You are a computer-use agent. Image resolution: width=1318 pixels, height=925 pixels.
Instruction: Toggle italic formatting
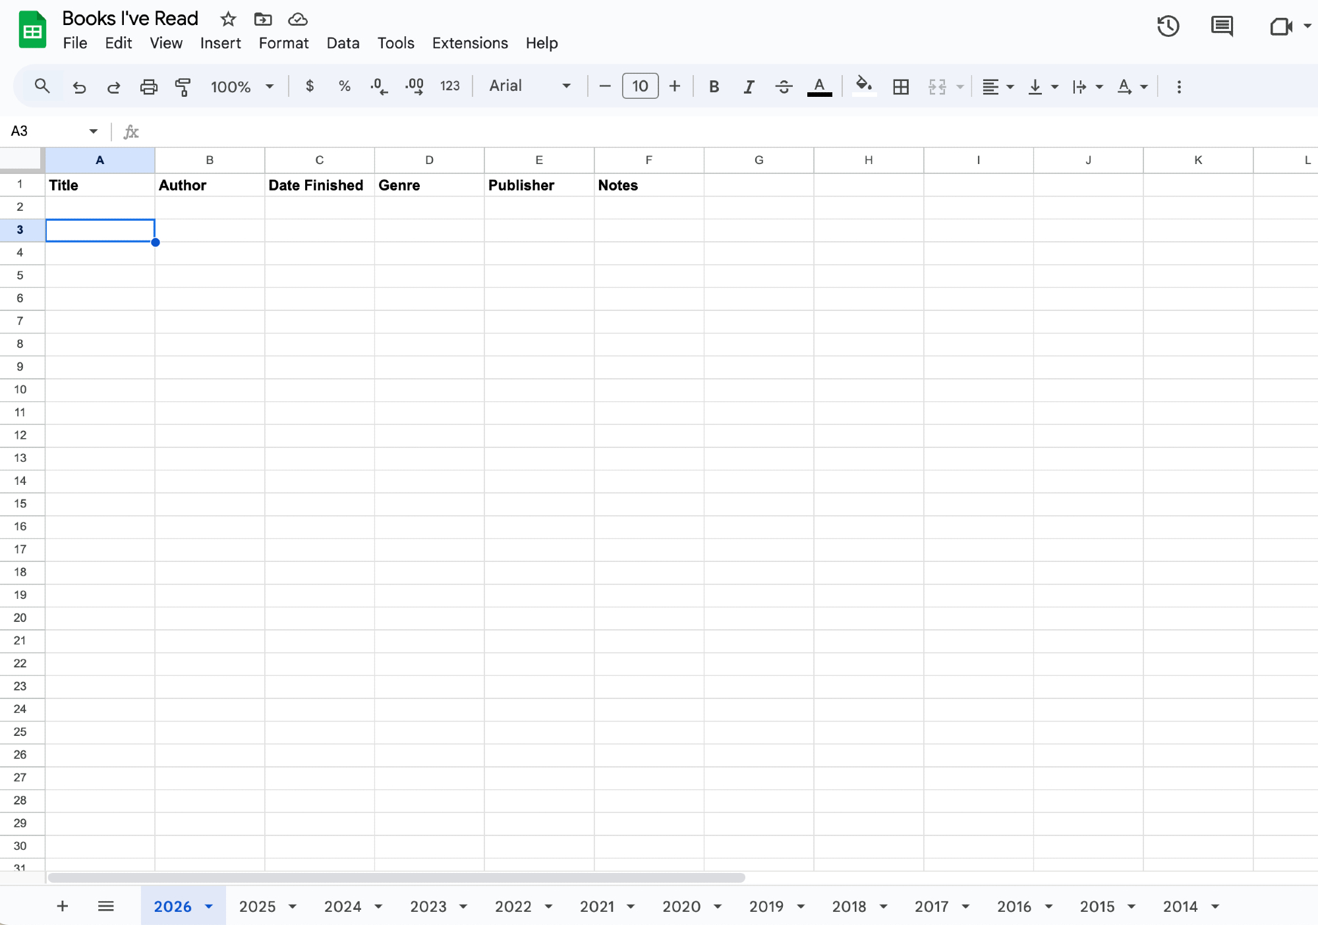point(749,86)
